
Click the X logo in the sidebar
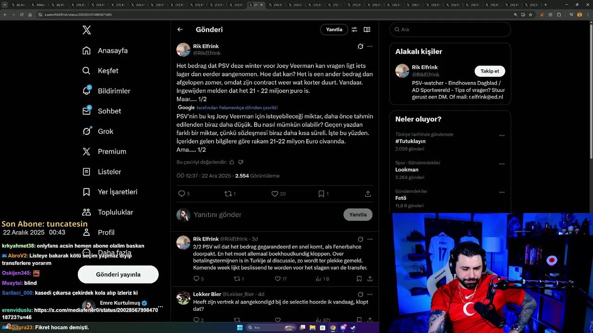(x=87, y=30)
